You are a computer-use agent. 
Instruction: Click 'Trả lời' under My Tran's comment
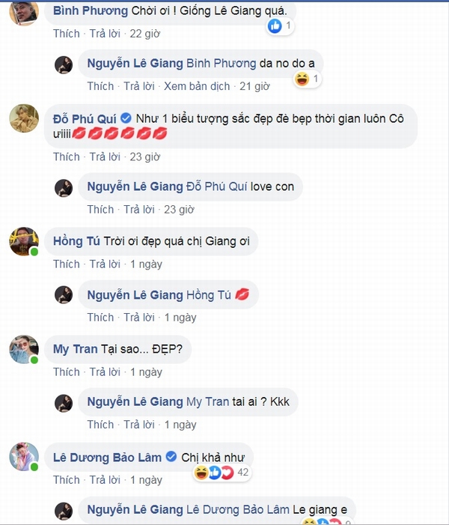pos(105,372)
